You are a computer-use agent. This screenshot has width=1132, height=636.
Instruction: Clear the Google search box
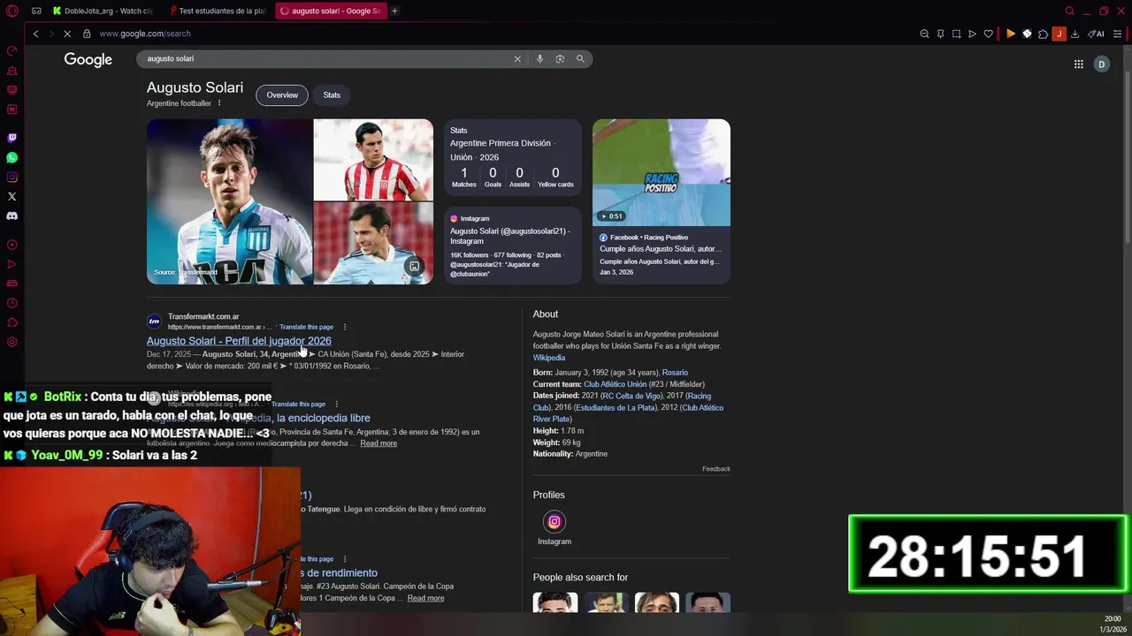point(517,59)
